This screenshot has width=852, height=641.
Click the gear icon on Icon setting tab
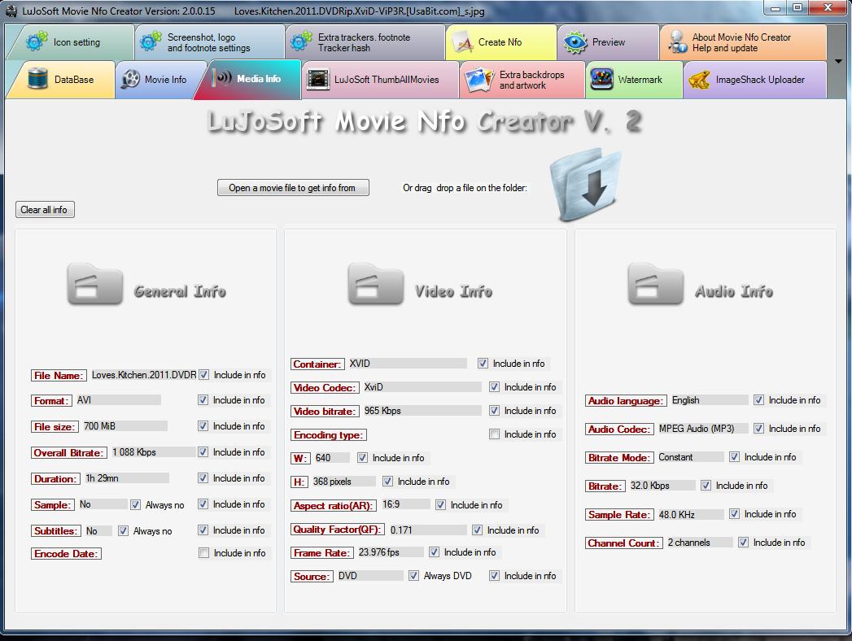pyautogui.click(x=37, y=41)
